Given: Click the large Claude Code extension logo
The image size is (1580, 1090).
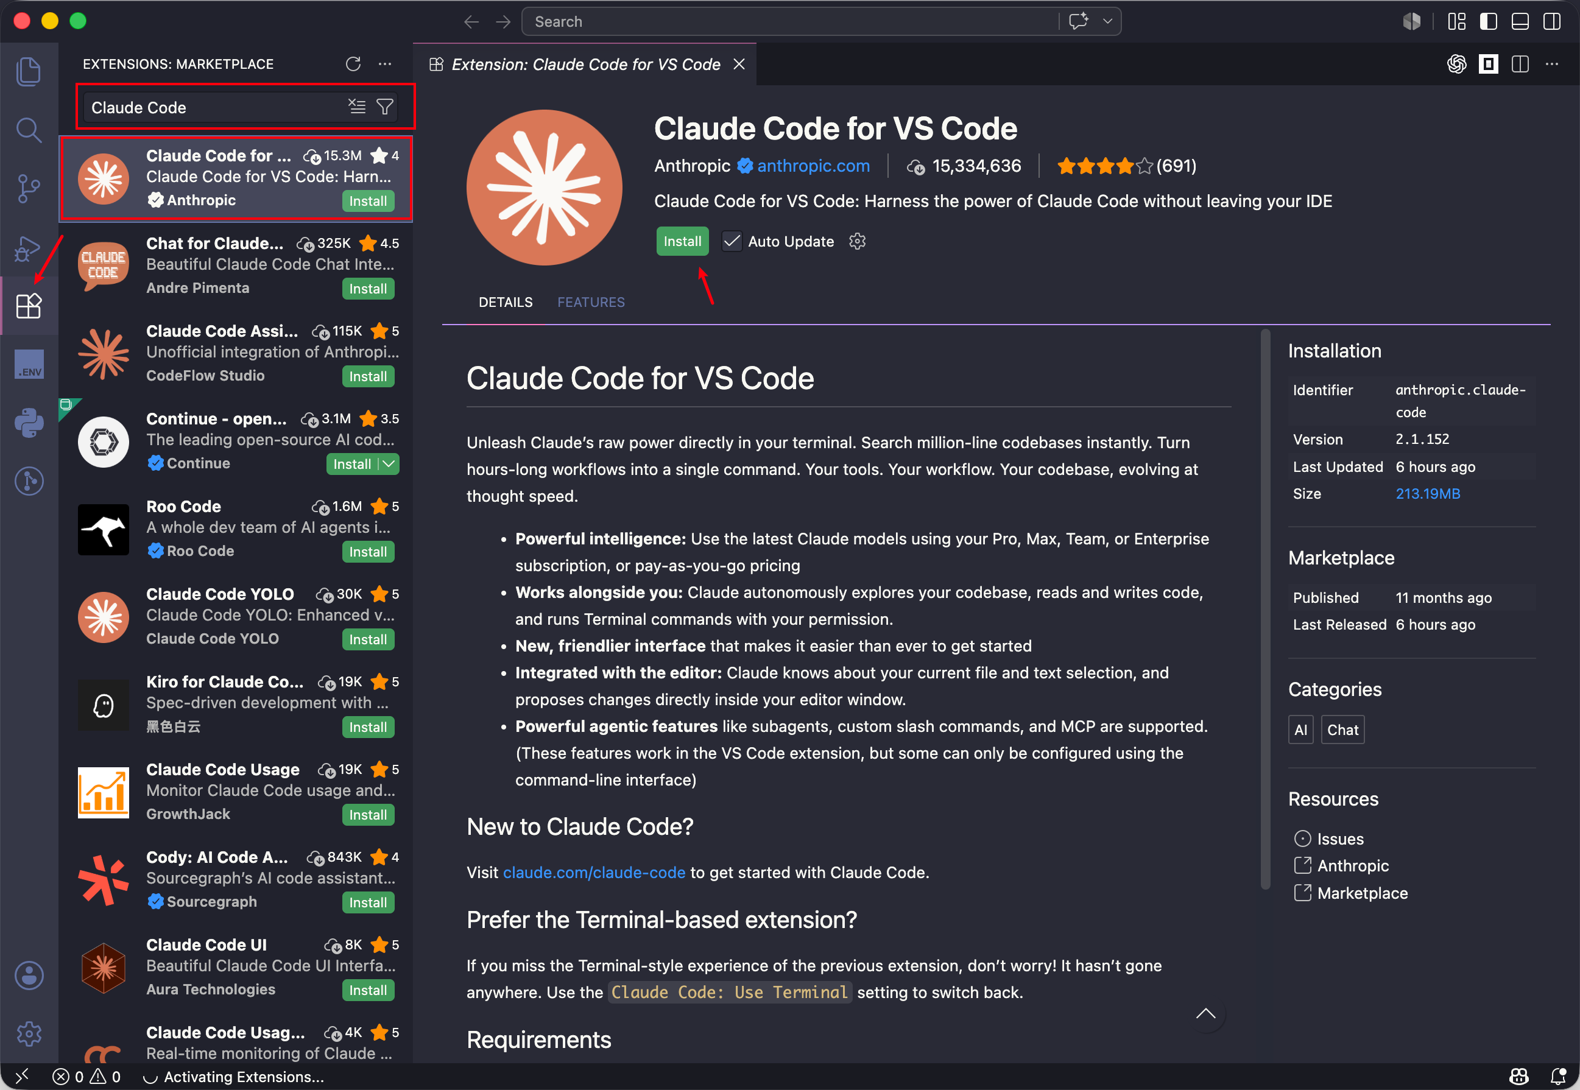Looking at the screenshot, I should [545, 187].
